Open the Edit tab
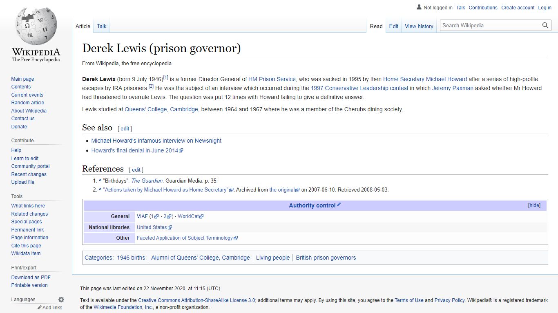 394,26
